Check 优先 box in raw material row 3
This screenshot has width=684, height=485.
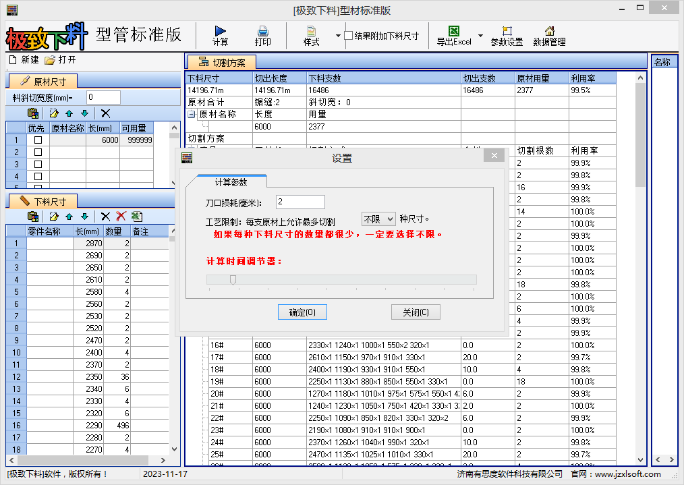point(38,165)
